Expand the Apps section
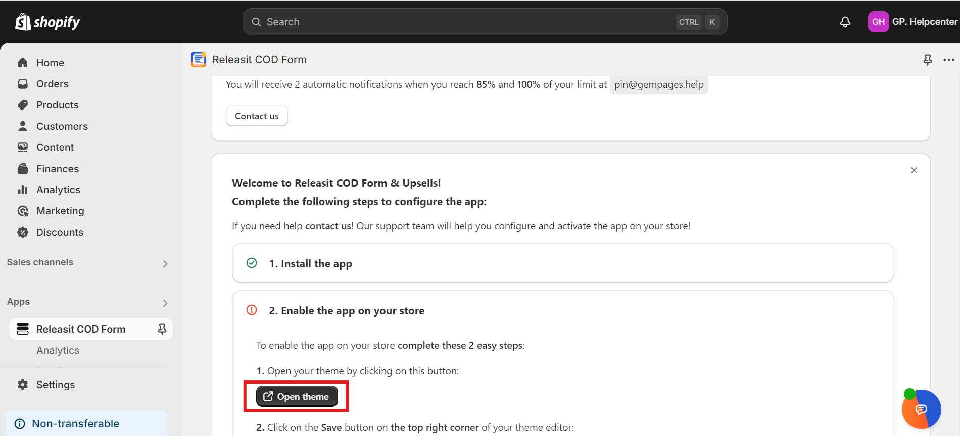 point(165,303)
